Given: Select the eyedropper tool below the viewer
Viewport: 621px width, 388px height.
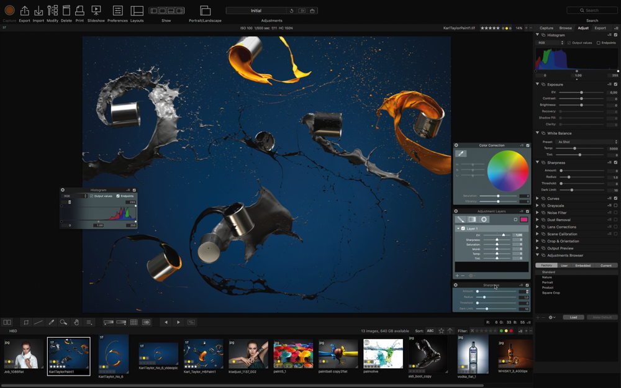Looking at the screenshot, I should (51, 322).
